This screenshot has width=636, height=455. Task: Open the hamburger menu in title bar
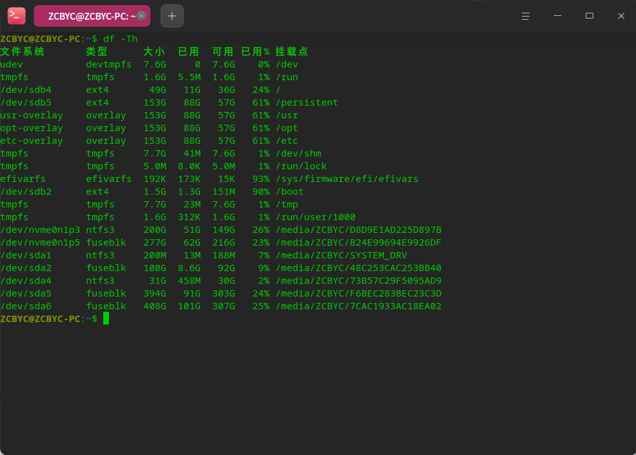tap(526, 16)
